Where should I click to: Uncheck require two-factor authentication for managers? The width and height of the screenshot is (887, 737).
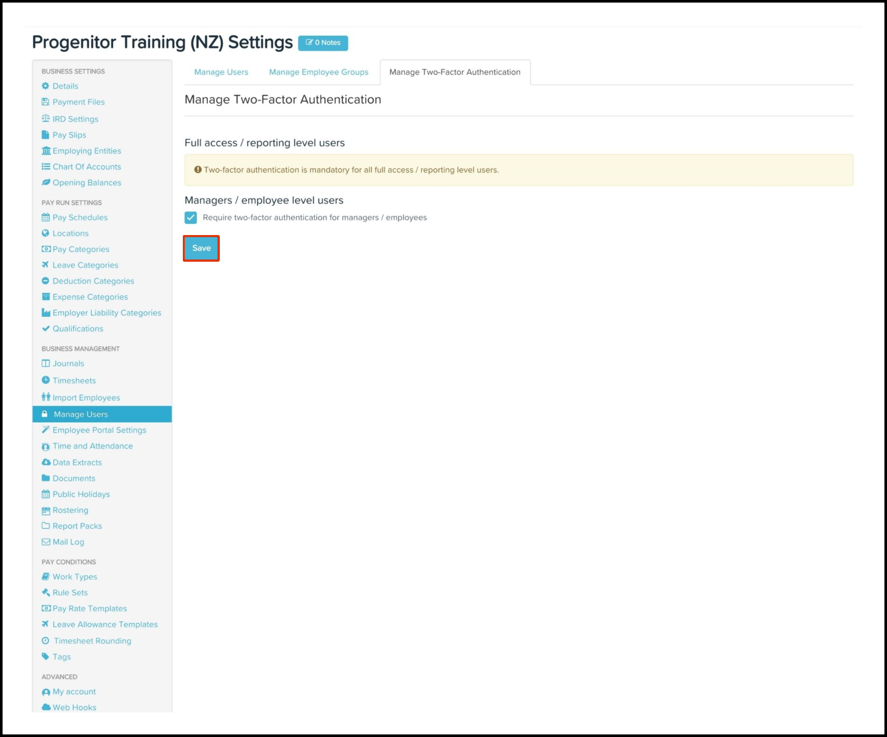point(191,217)
